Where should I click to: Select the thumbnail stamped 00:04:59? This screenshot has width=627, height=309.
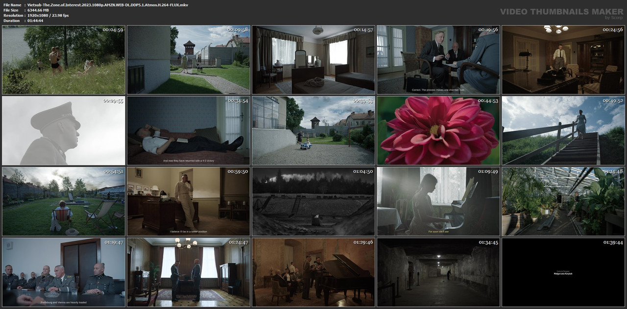64,60
